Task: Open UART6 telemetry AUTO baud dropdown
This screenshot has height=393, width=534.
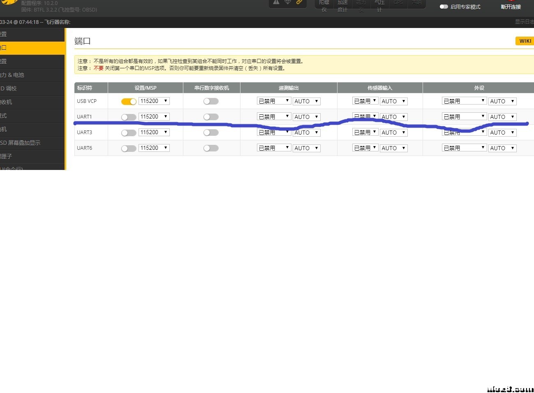Action: click(307, 148)
